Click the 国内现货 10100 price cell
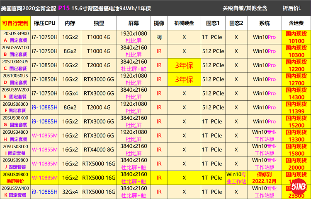The width and height of the screenshot is (311, 199). [x=296, y=37]
